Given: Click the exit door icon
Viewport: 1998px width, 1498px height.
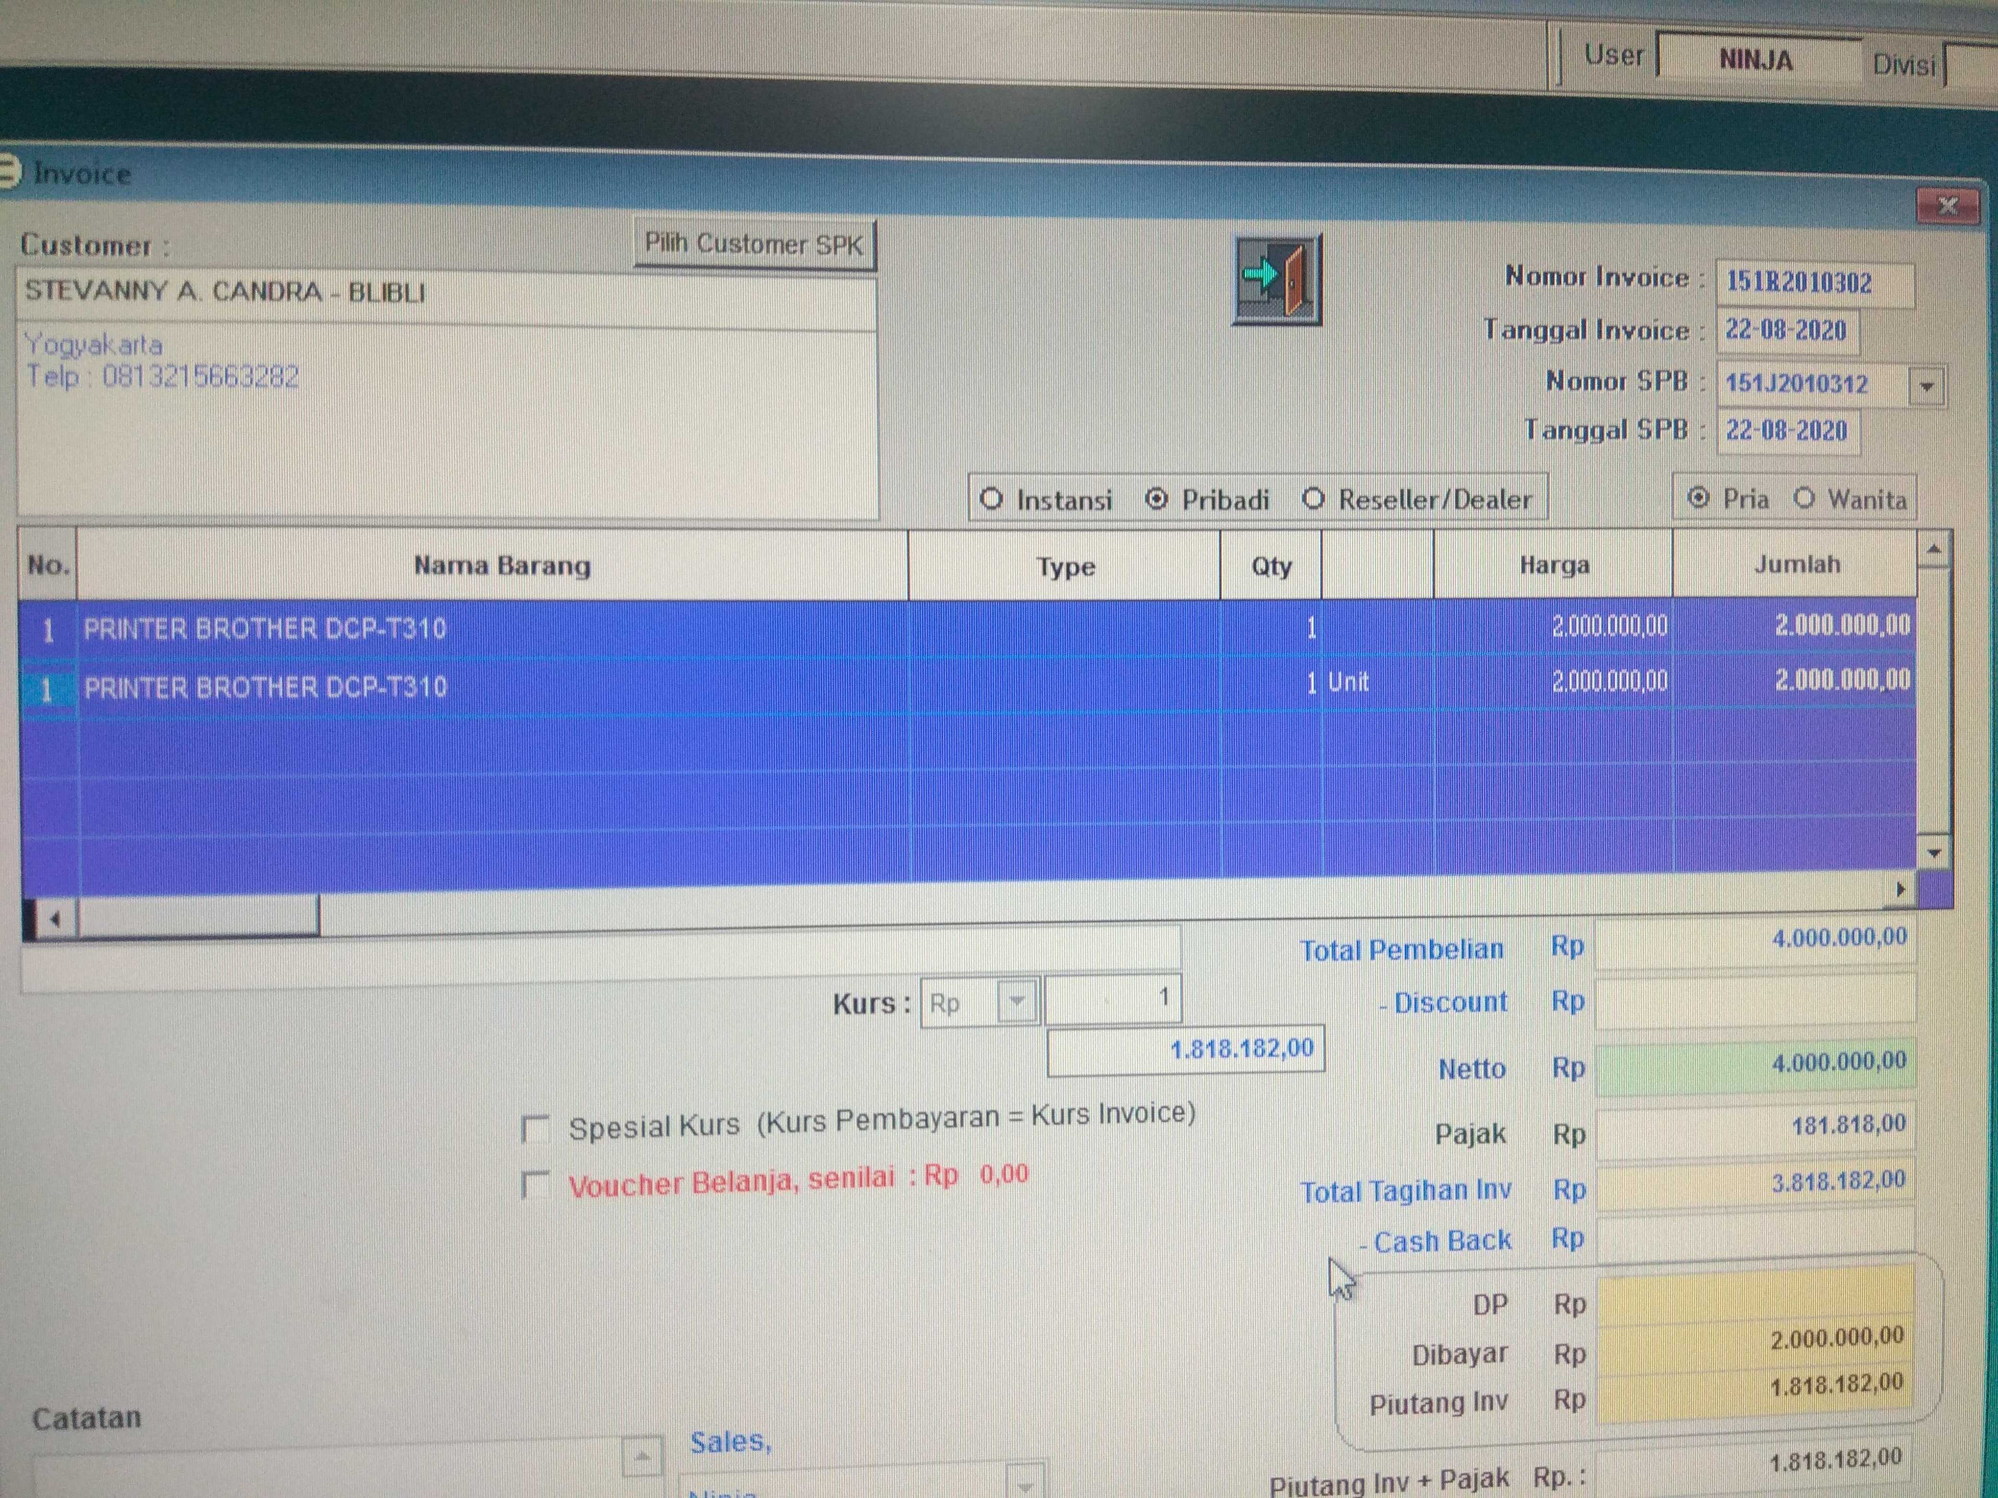Looking at the screenshot, I should [1276, 279].
